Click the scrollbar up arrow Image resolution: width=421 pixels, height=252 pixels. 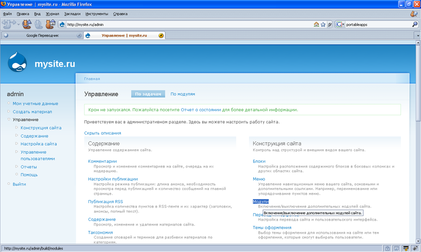click(x=418, y=43)
